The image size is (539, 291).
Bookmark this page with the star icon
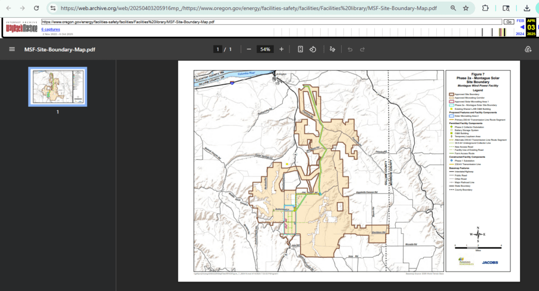pos(466,8)
